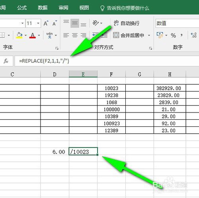Viewport: 199px width, 198px height.
Task: Select column H header
Action: click(170, 74)
